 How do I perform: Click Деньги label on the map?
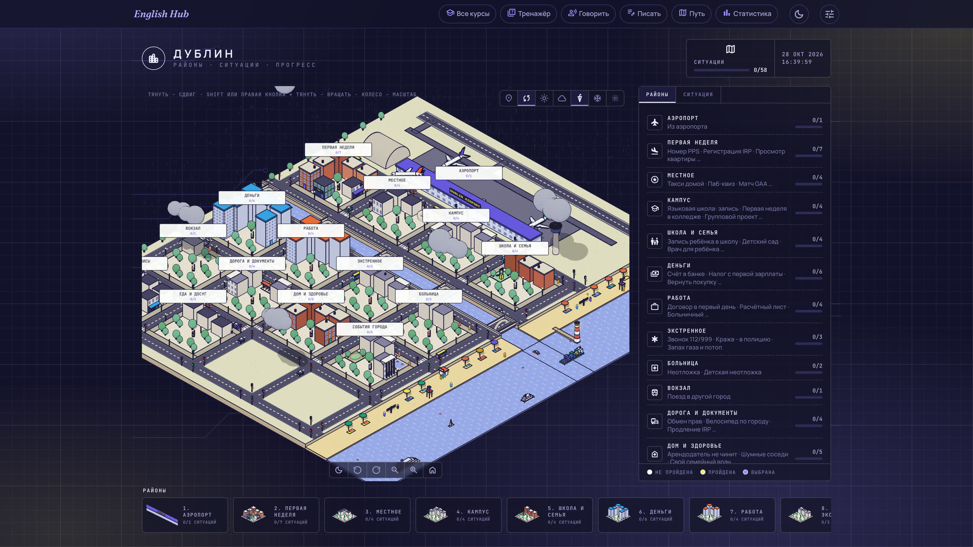click(x=252, y=197)
